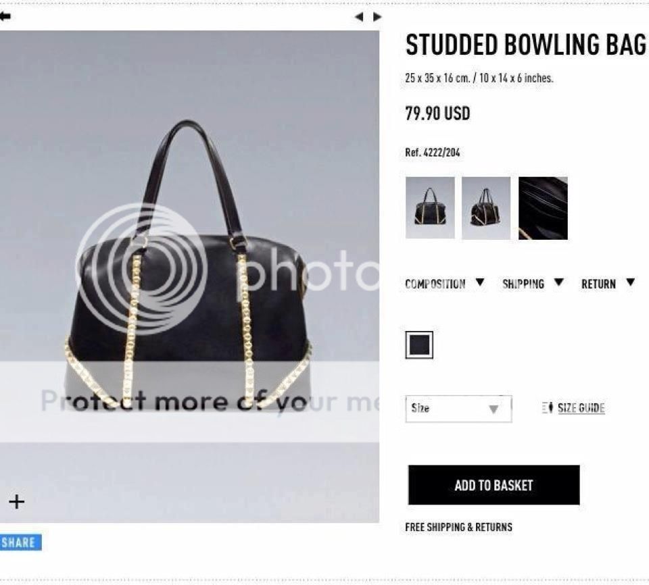Click the Shipping down arrow icon

pyautogui.click(x=559, y=282)
